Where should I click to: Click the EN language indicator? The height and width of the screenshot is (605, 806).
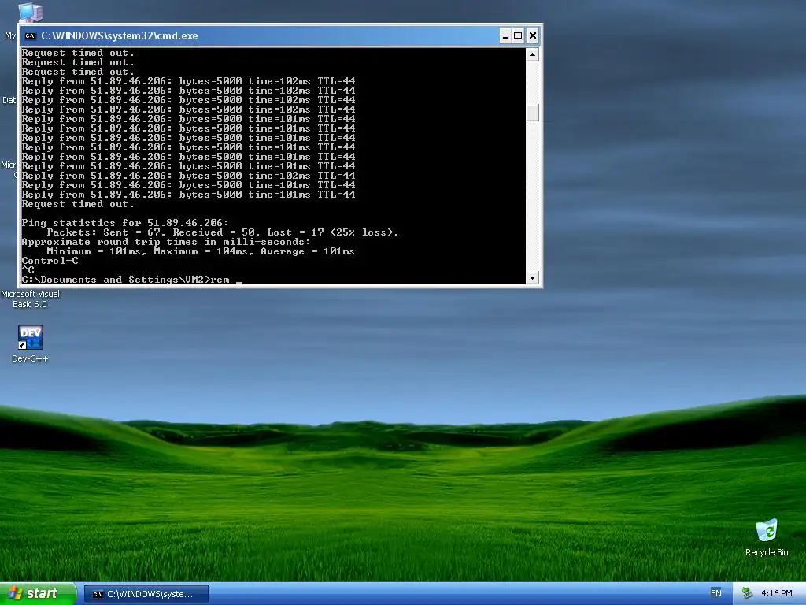click(715, 593)
